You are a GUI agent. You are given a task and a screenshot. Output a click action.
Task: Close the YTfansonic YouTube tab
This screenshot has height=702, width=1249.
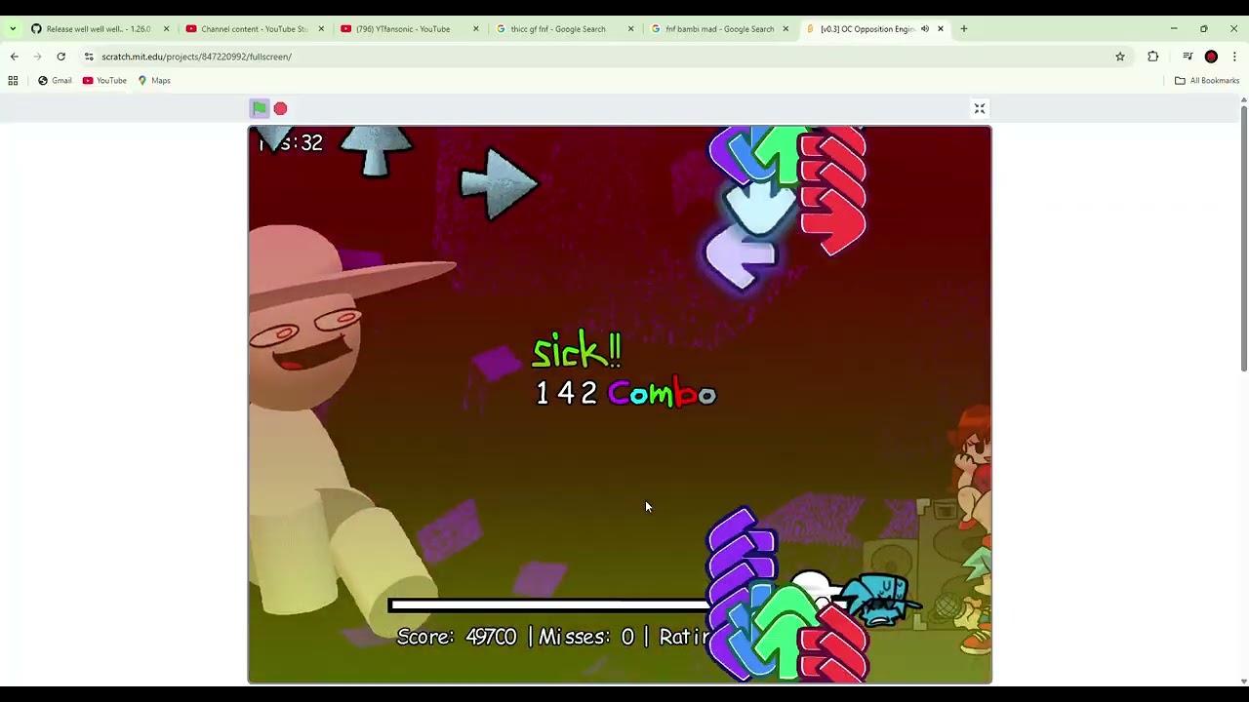476,29
